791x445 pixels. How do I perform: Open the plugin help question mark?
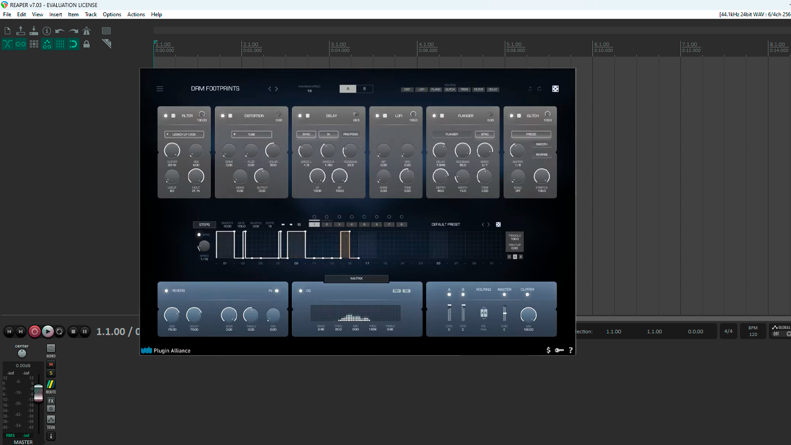click(570, 350)
